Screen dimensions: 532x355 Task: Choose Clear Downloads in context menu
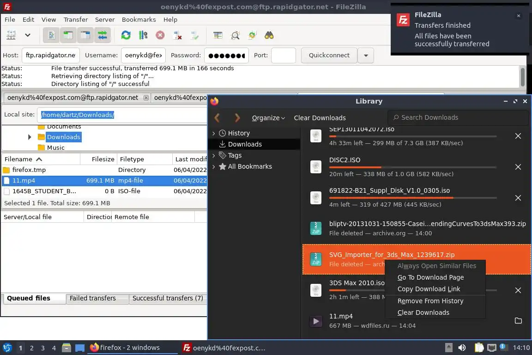(x=435, y=312)
